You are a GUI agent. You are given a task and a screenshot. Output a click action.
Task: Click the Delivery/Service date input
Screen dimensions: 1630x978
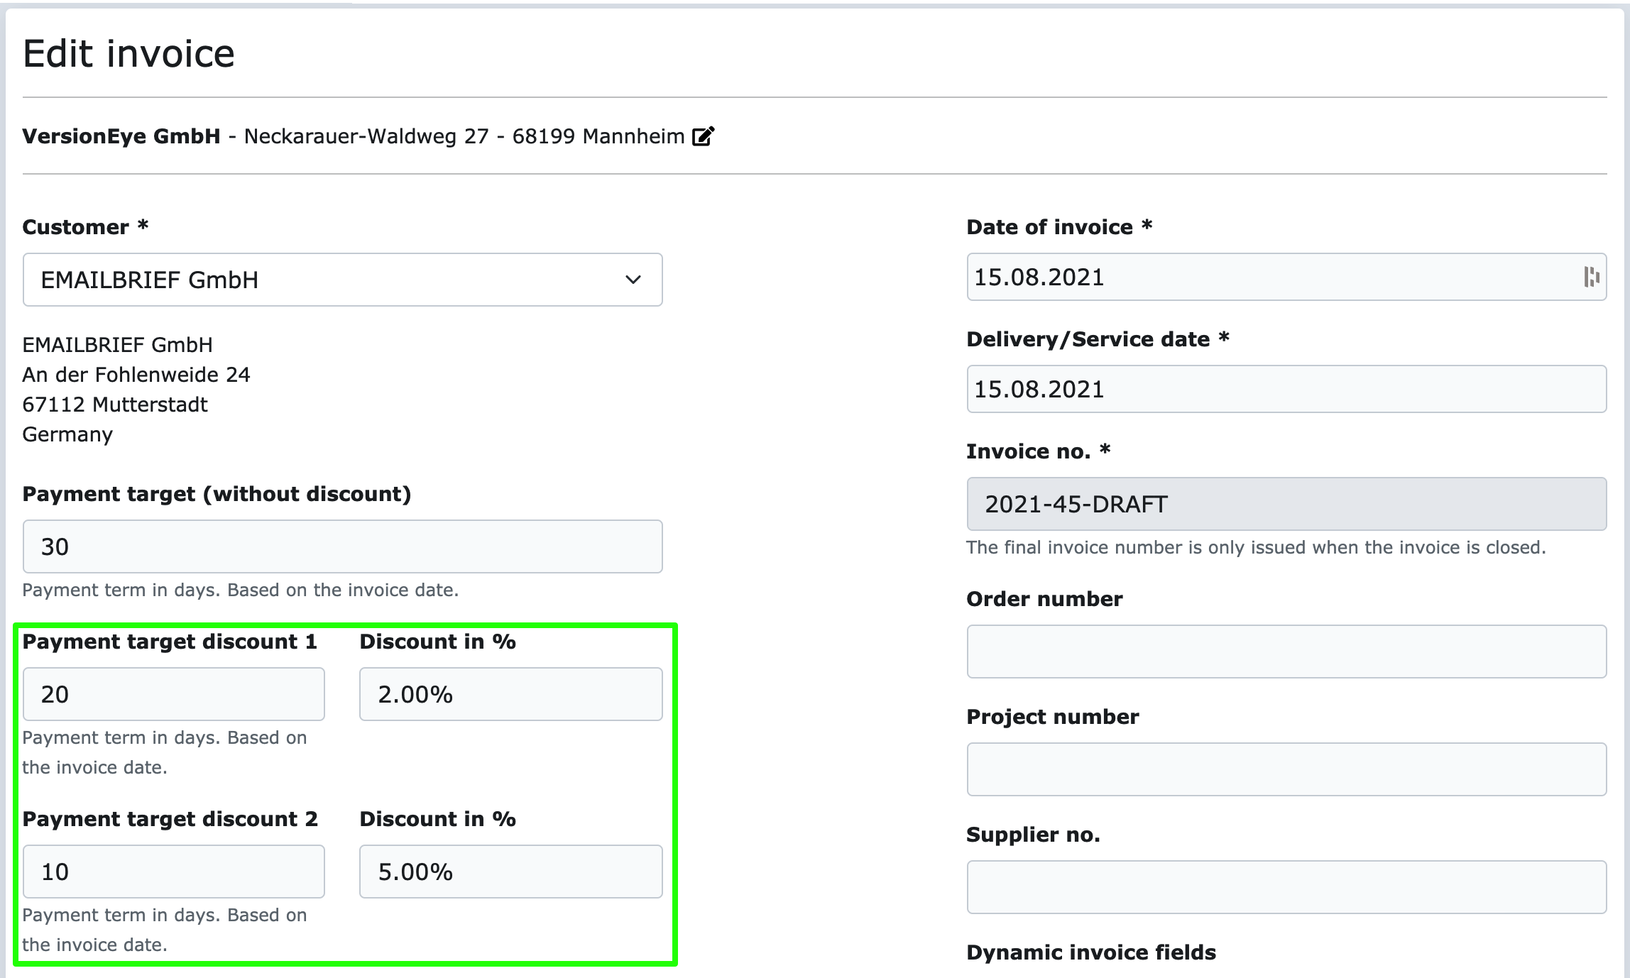(x=1285, y=389)
